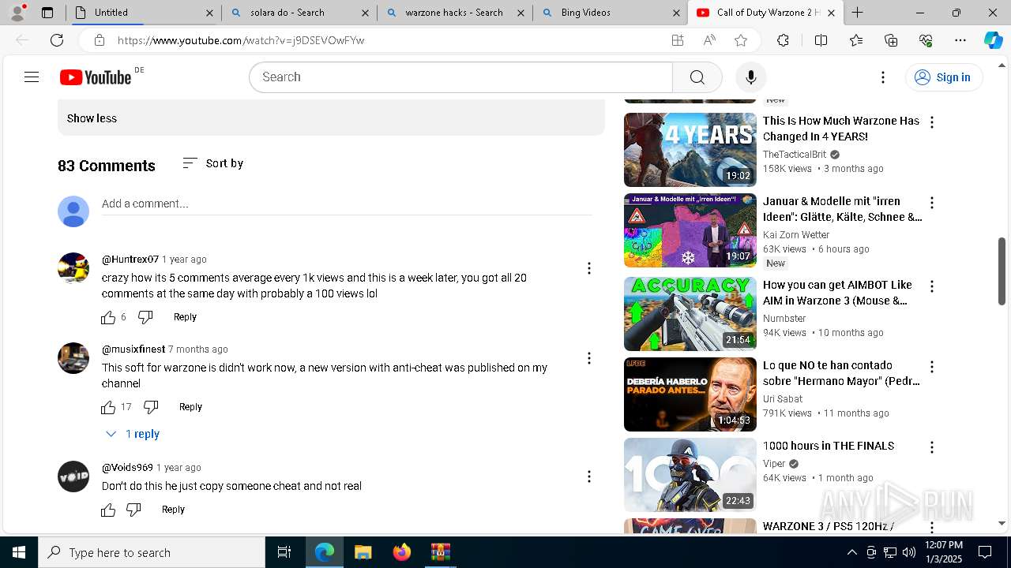The image size is (1011, 568).
Task: Open Edge extensions puzzle icon
Action: 783,40
